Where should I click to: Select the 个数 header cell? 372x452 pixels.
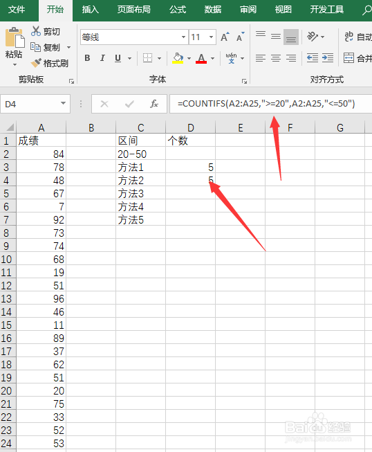[190, 141]
